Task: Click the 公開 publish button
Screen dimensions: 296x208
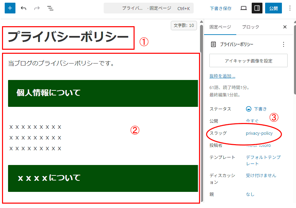Action: pyautogui.click(x=273, y=8)
